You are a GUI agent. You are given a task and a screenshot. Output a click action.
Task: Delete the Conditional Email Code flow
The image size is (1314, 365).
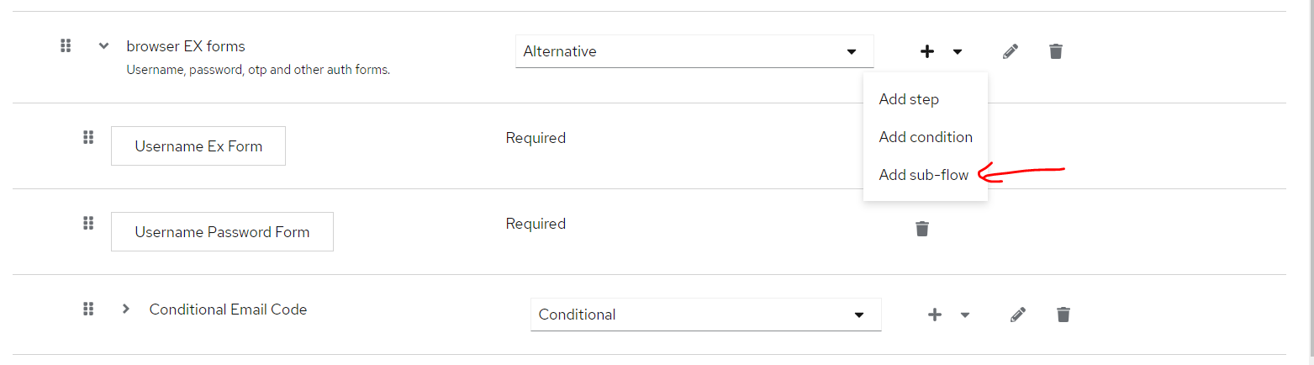1063,315
